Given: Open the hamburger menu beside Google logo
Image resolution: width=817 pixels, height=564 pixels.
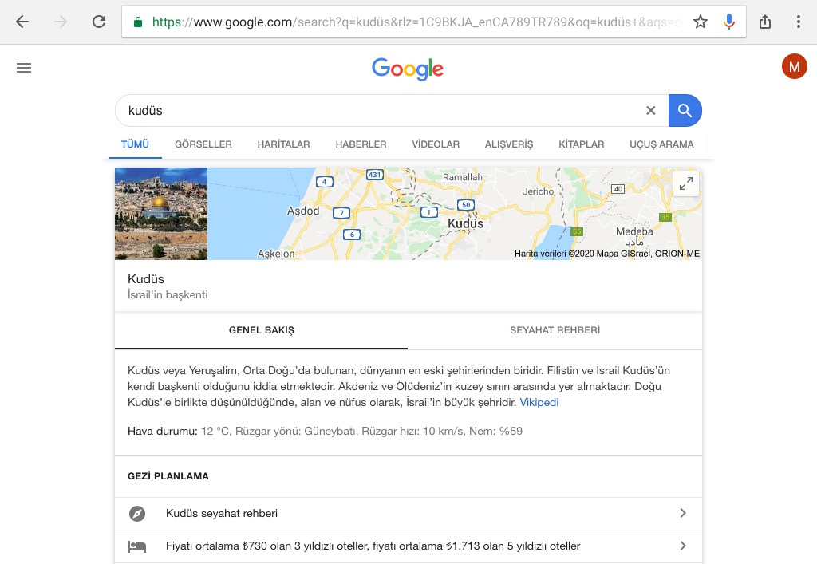Looking at the screenshot, I should (24, 68).
